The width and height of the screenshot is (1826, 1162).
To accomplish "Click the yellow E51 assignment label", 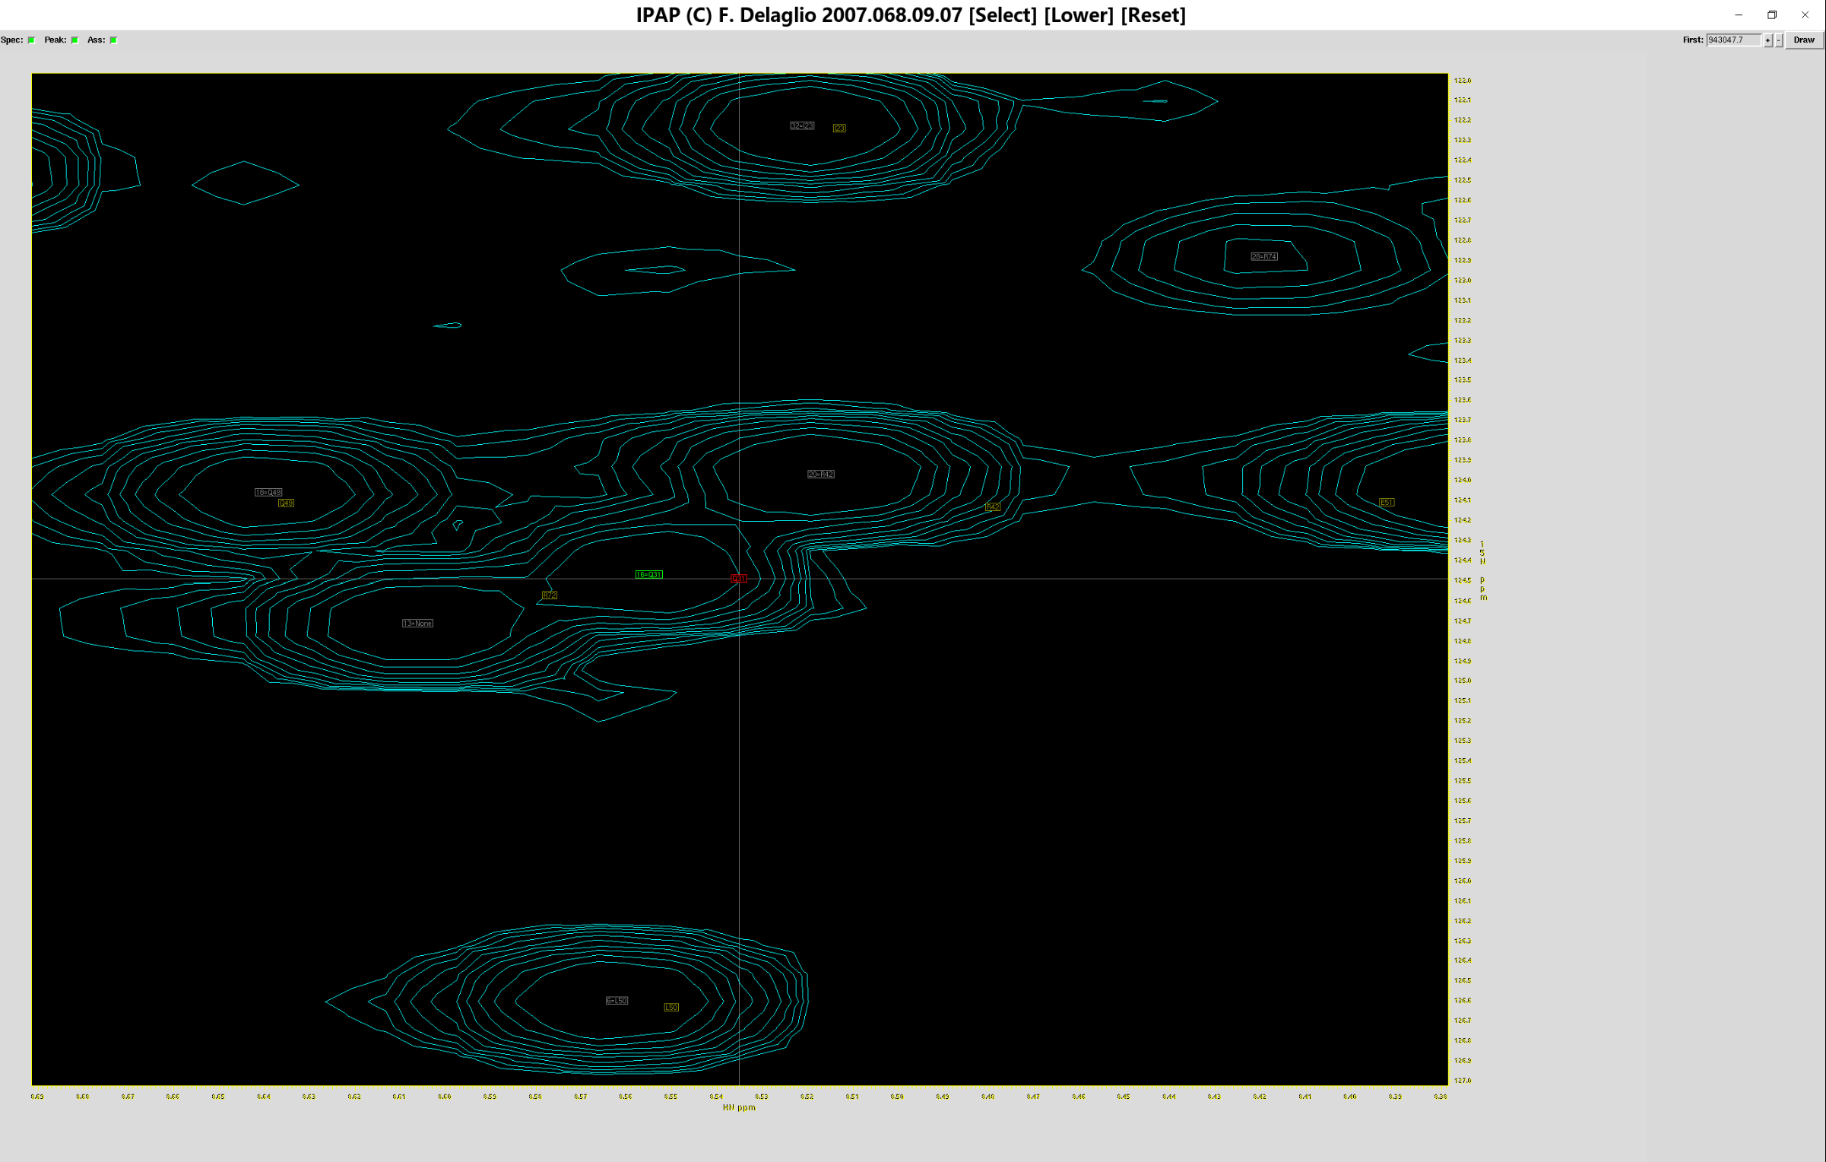I will pos(1387,503).
